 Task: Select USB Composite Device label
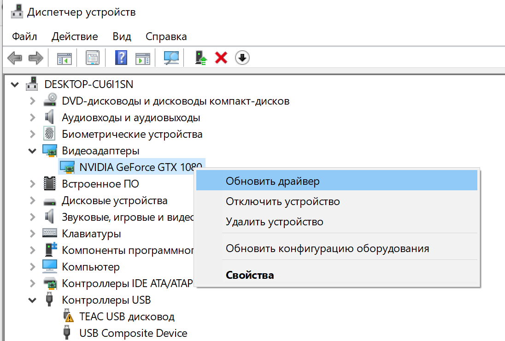133,333
